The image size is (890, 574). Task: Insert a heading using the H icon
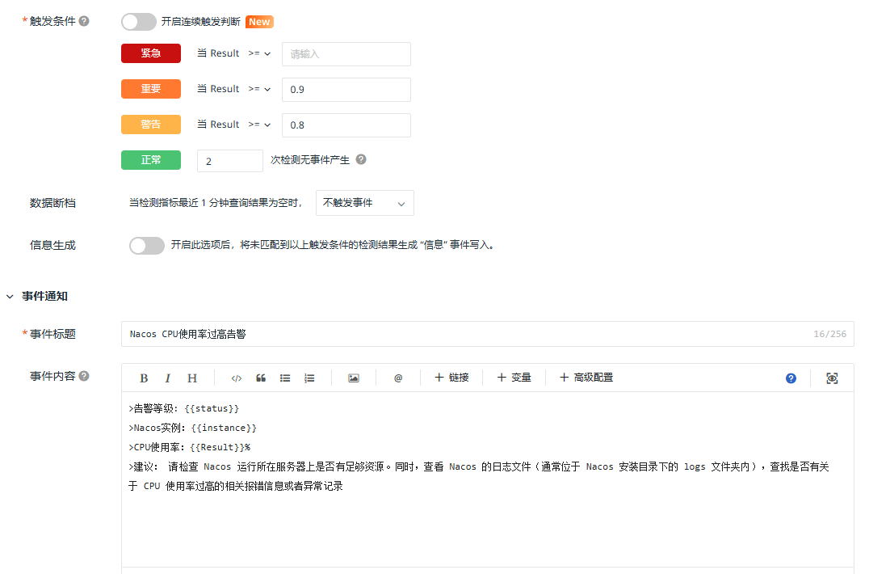coord(192,378)
